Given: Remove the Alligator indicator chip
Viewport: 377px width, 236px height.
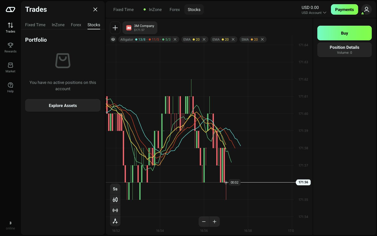Looking at the screenshot, I should coord(175,39).
